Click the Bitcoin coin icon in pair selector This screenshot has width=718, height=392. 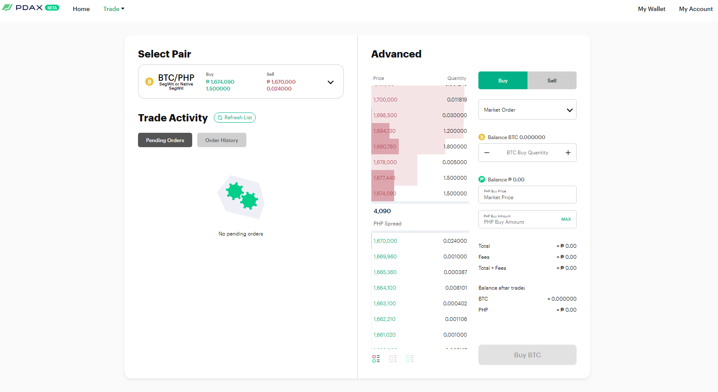(149, 82)
